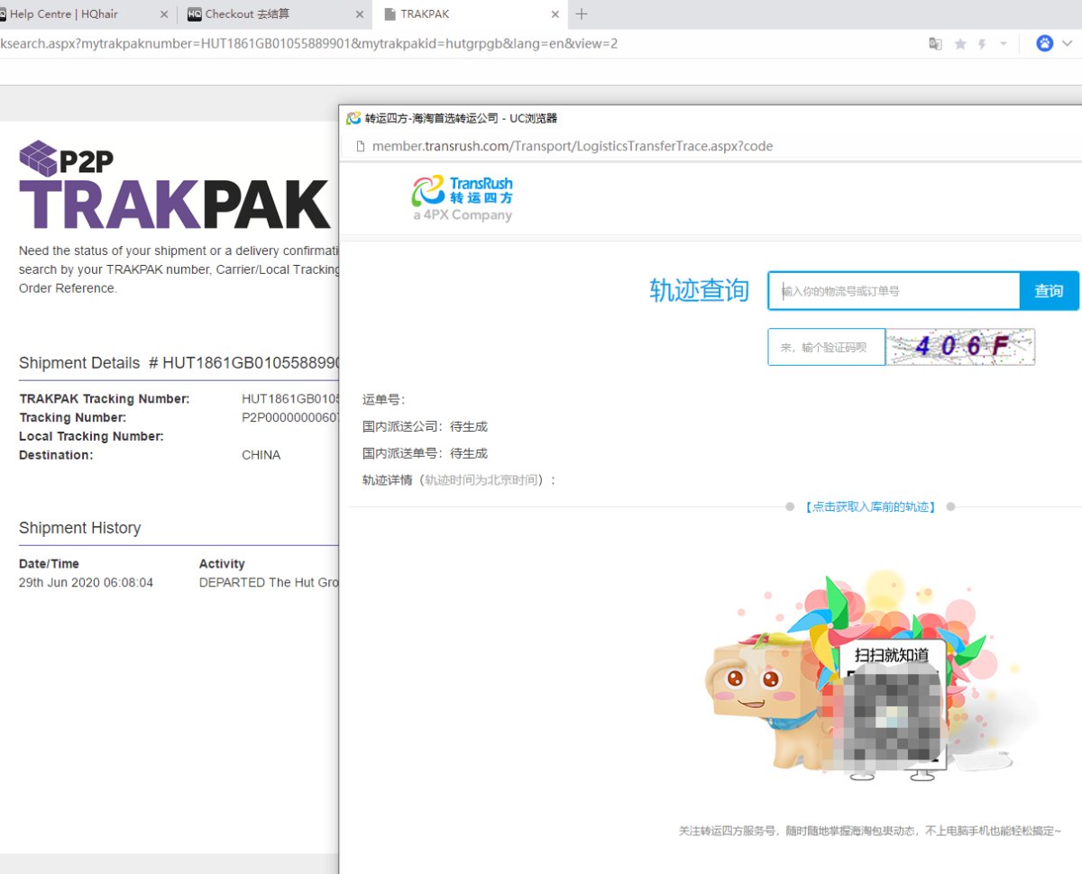Click the translate page icon in address bar
Screen dimensions: 1082x874
coord(936,43)
